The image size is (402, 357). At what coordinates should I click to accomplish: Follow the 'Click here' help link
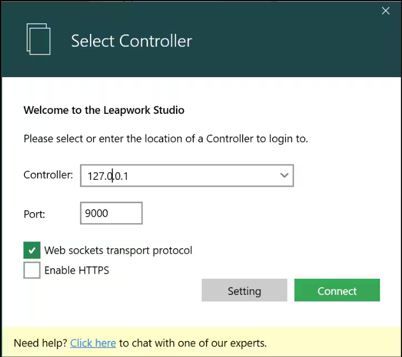93,343
